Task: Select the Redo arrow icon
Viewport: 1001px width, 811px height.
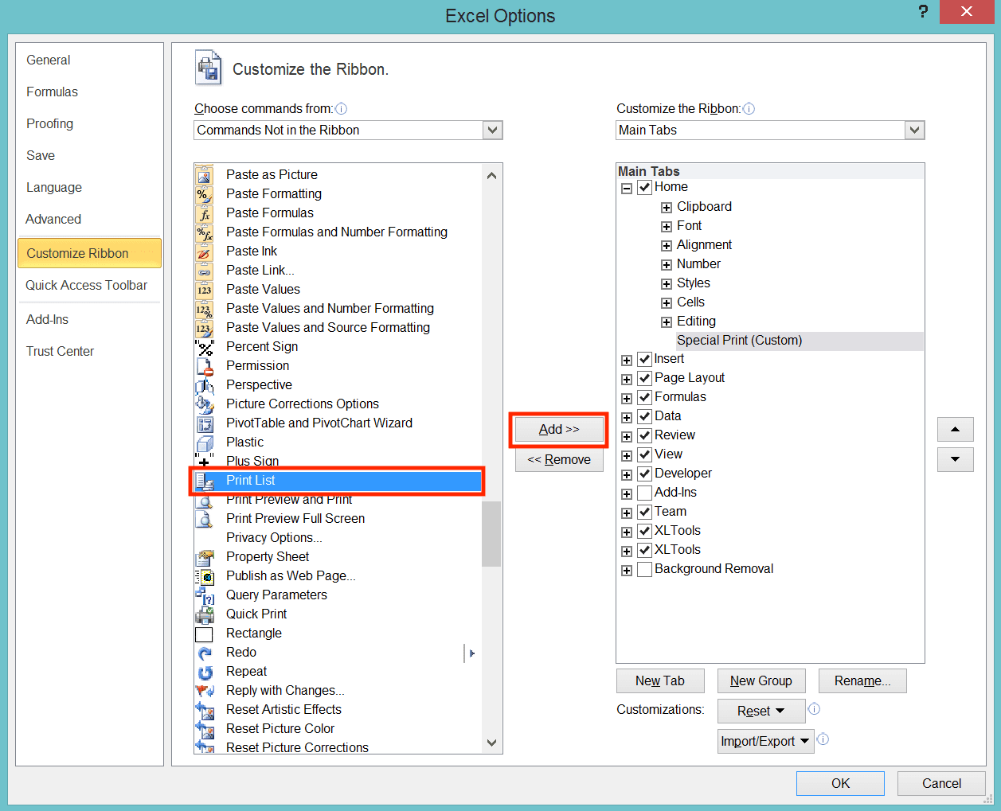Action: (205, 653)
